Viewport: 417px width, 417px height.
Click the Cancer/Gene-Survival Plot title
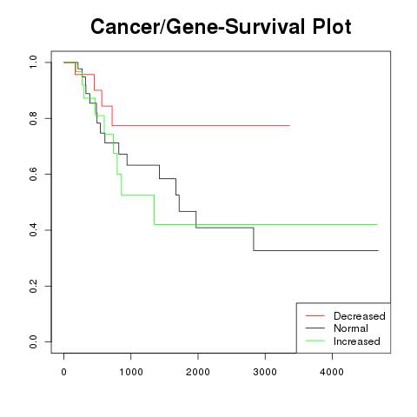221,27
